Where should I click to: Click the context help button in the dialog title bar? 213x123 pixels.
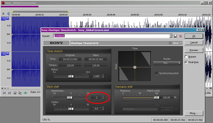[198, 30]
